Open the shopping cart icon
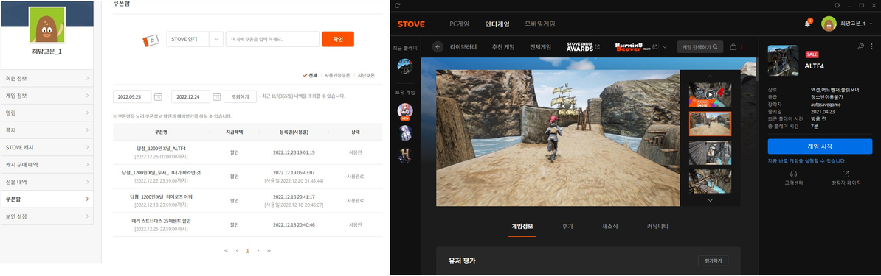This screenshot has width=881, height=276. [x=733, y=47]
